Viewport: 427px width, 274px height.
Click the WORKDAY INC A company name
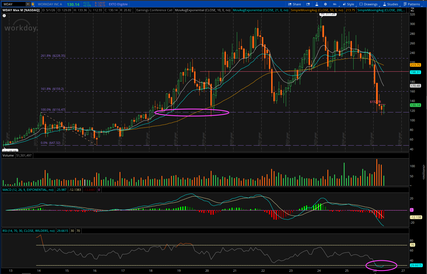pyautogui.click(x=50, y=4)
